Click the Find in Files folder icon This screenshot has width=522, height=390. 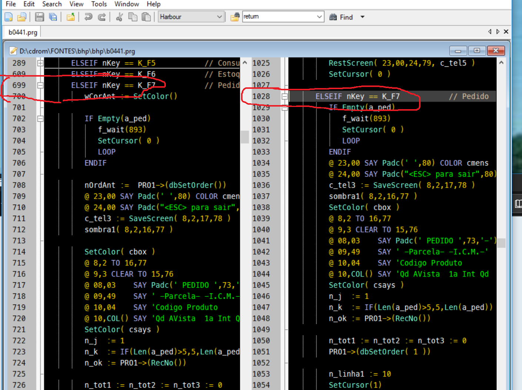click(x=235, y=17)
